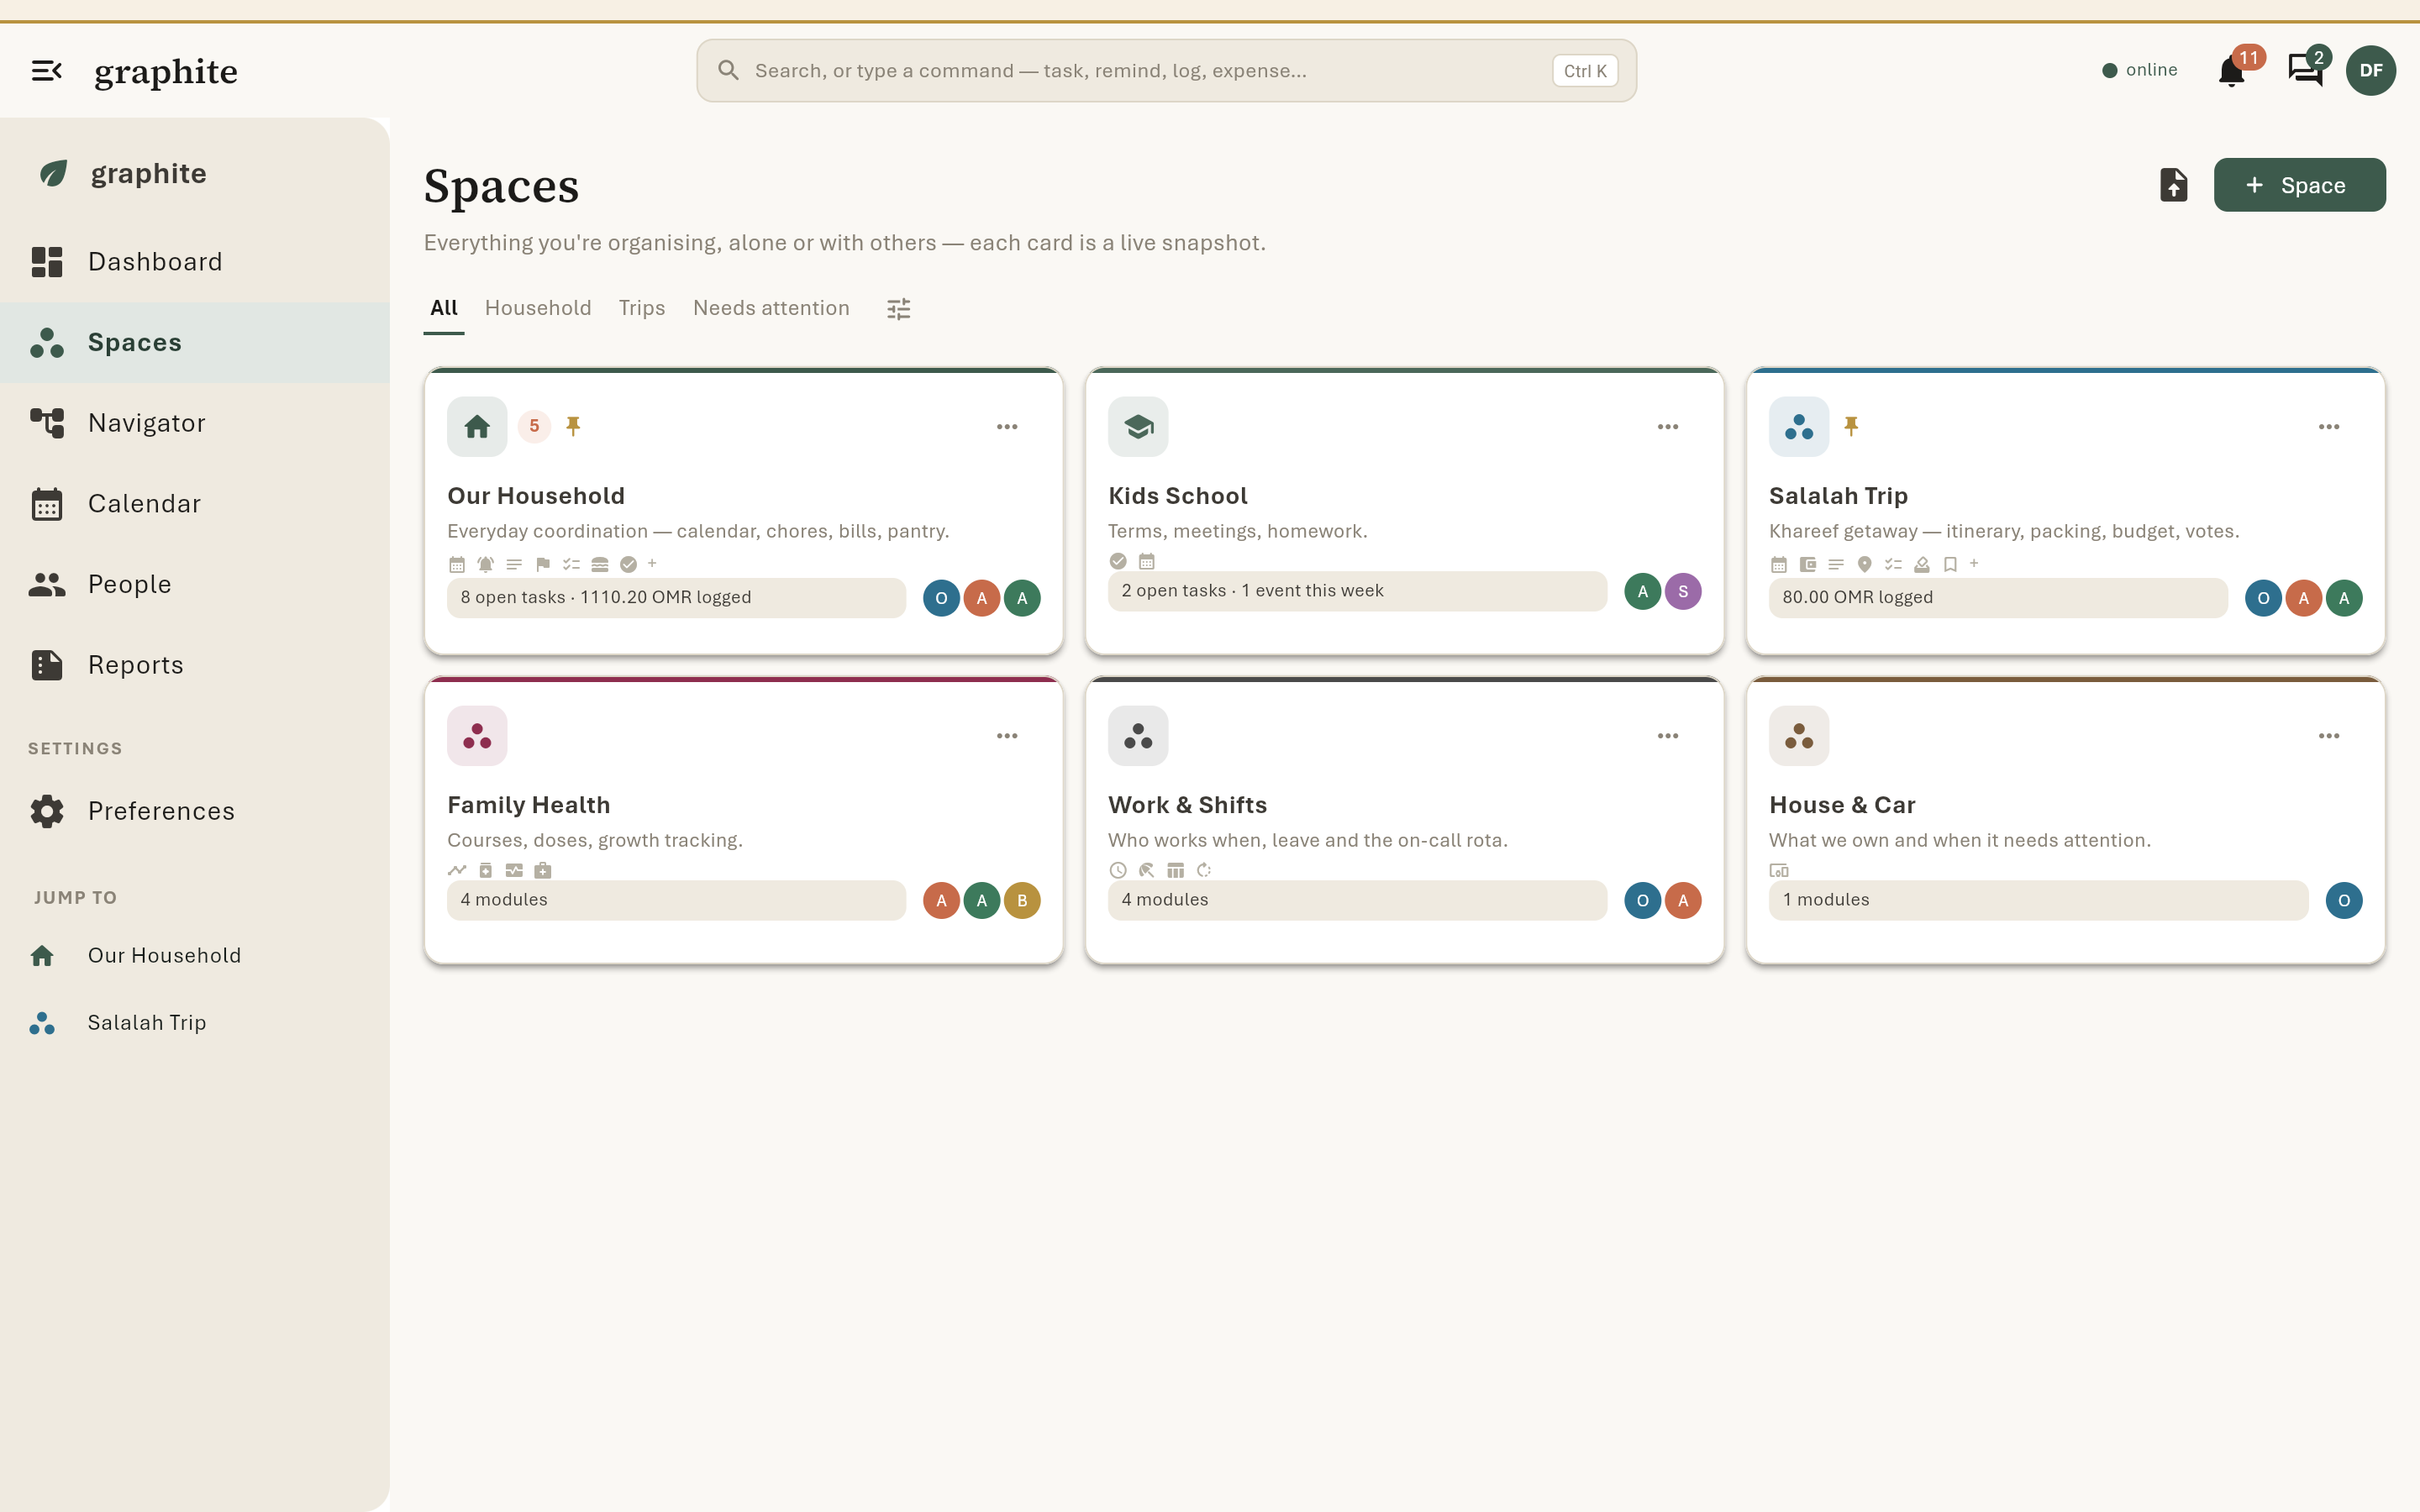Screen dimensions: 2420x1512
Task: Click the Family Health space icon
Action: 477,736
